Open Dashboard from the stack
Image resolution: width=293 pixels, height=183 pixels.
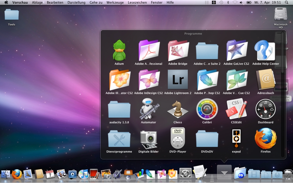point(266,109)
